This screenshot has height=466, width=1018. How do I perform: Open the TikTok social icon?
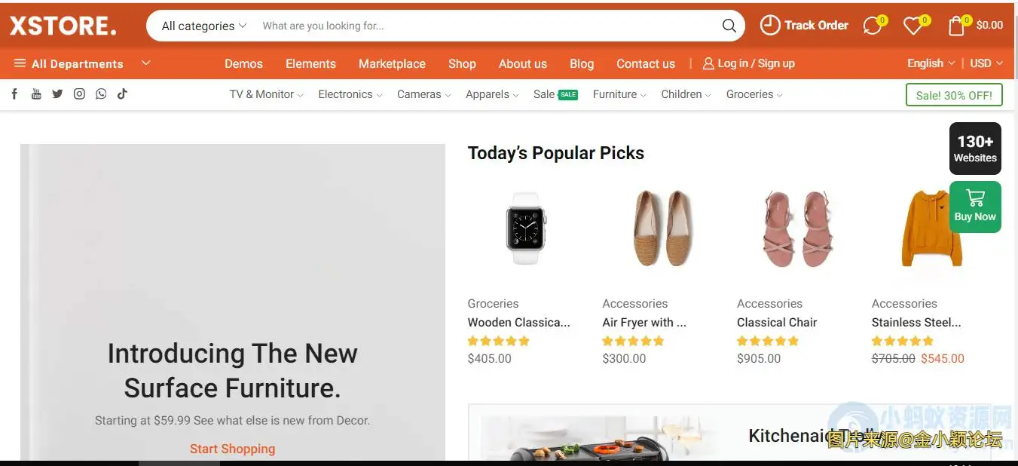[x=122, y=94]
